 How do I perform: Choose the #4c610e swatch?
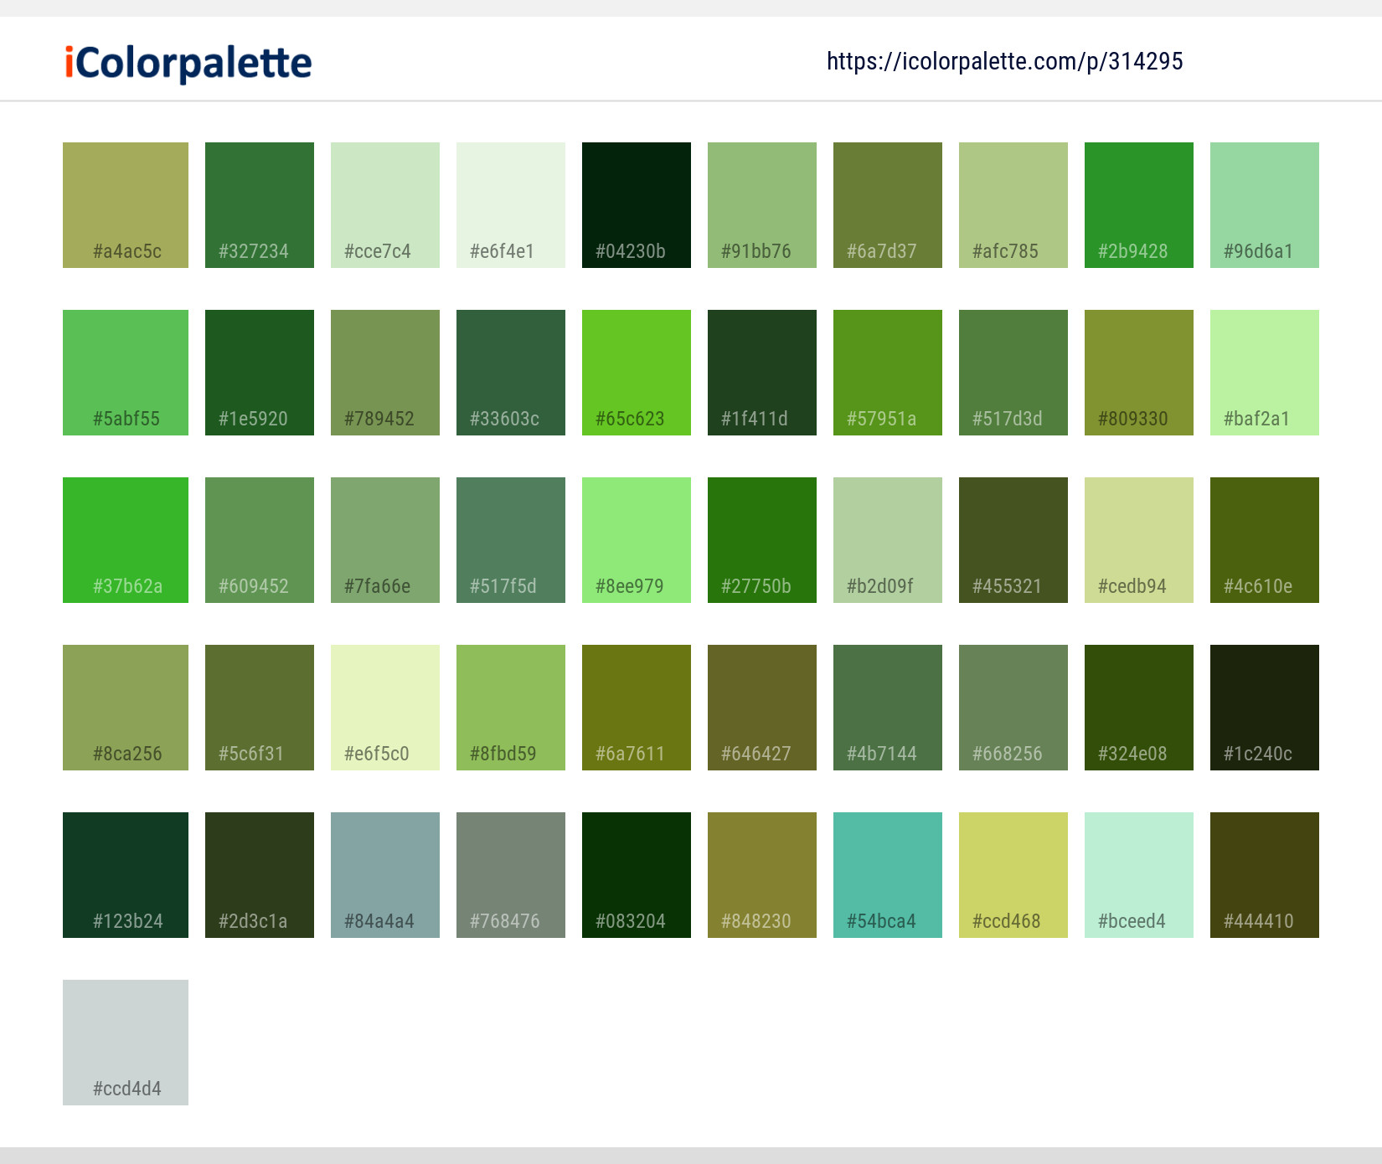click(x=1265, y=540)
